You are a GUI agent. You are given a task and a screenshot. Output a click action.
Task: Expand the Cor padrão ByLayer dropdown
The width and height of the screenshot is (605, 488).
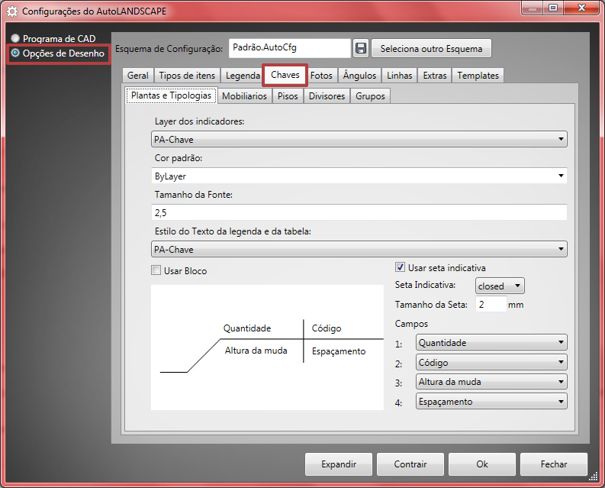click(x=359, y=176)
